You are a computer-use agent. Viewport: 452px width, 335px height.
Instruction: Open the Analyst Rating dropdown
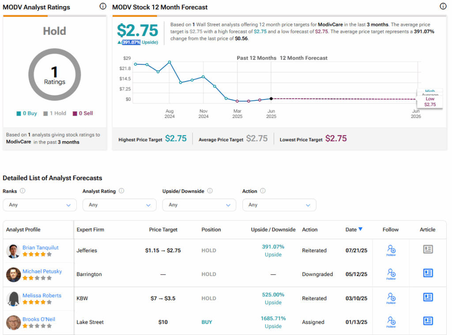[x=119, y=205]
